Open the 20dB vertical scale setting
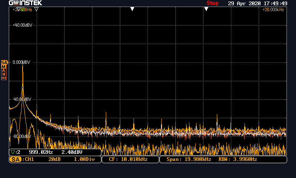The image size is (296, 178). click(54, 159)
